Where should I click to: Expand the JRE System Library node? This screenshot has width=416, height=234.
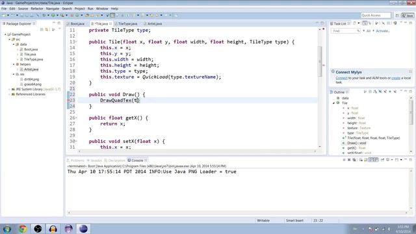coord(10,90)
